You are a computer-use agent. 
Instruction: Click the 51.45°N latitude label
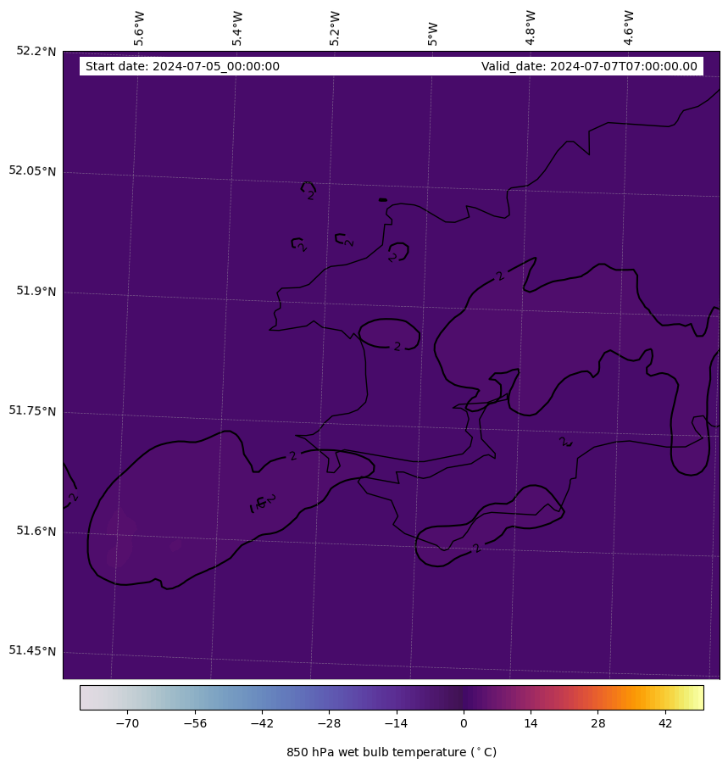pos(33,651)
